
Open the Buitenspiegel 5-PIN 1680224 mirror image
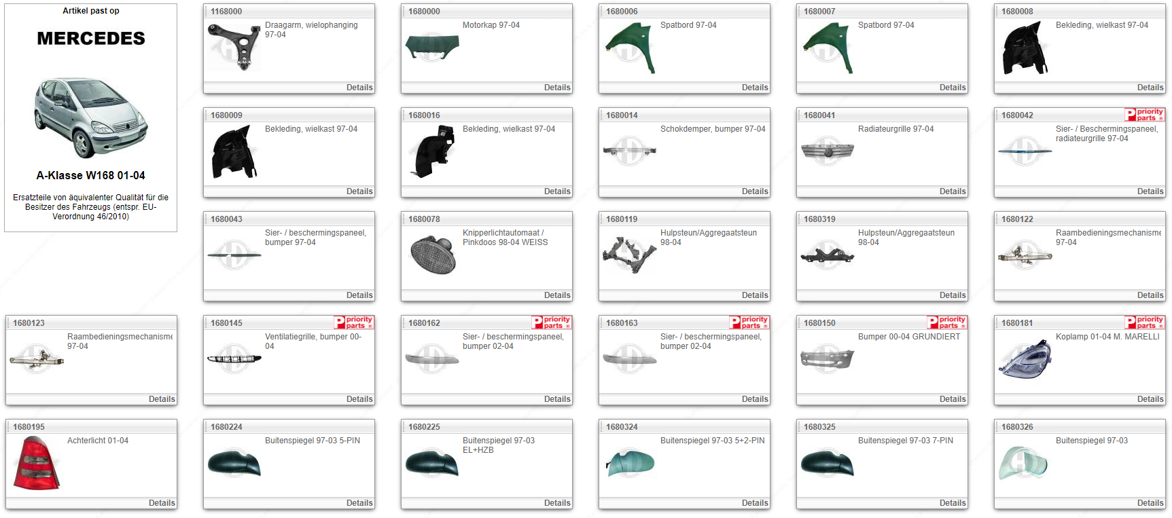pyautogui.click(x=234, y=463)
